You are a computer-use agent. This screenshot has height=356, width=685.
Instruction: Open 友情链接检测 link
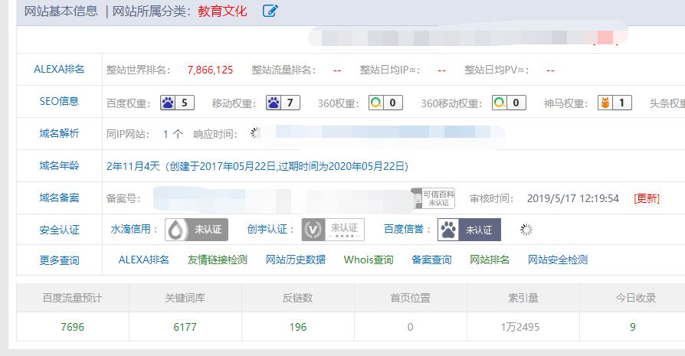pos(218,260)
